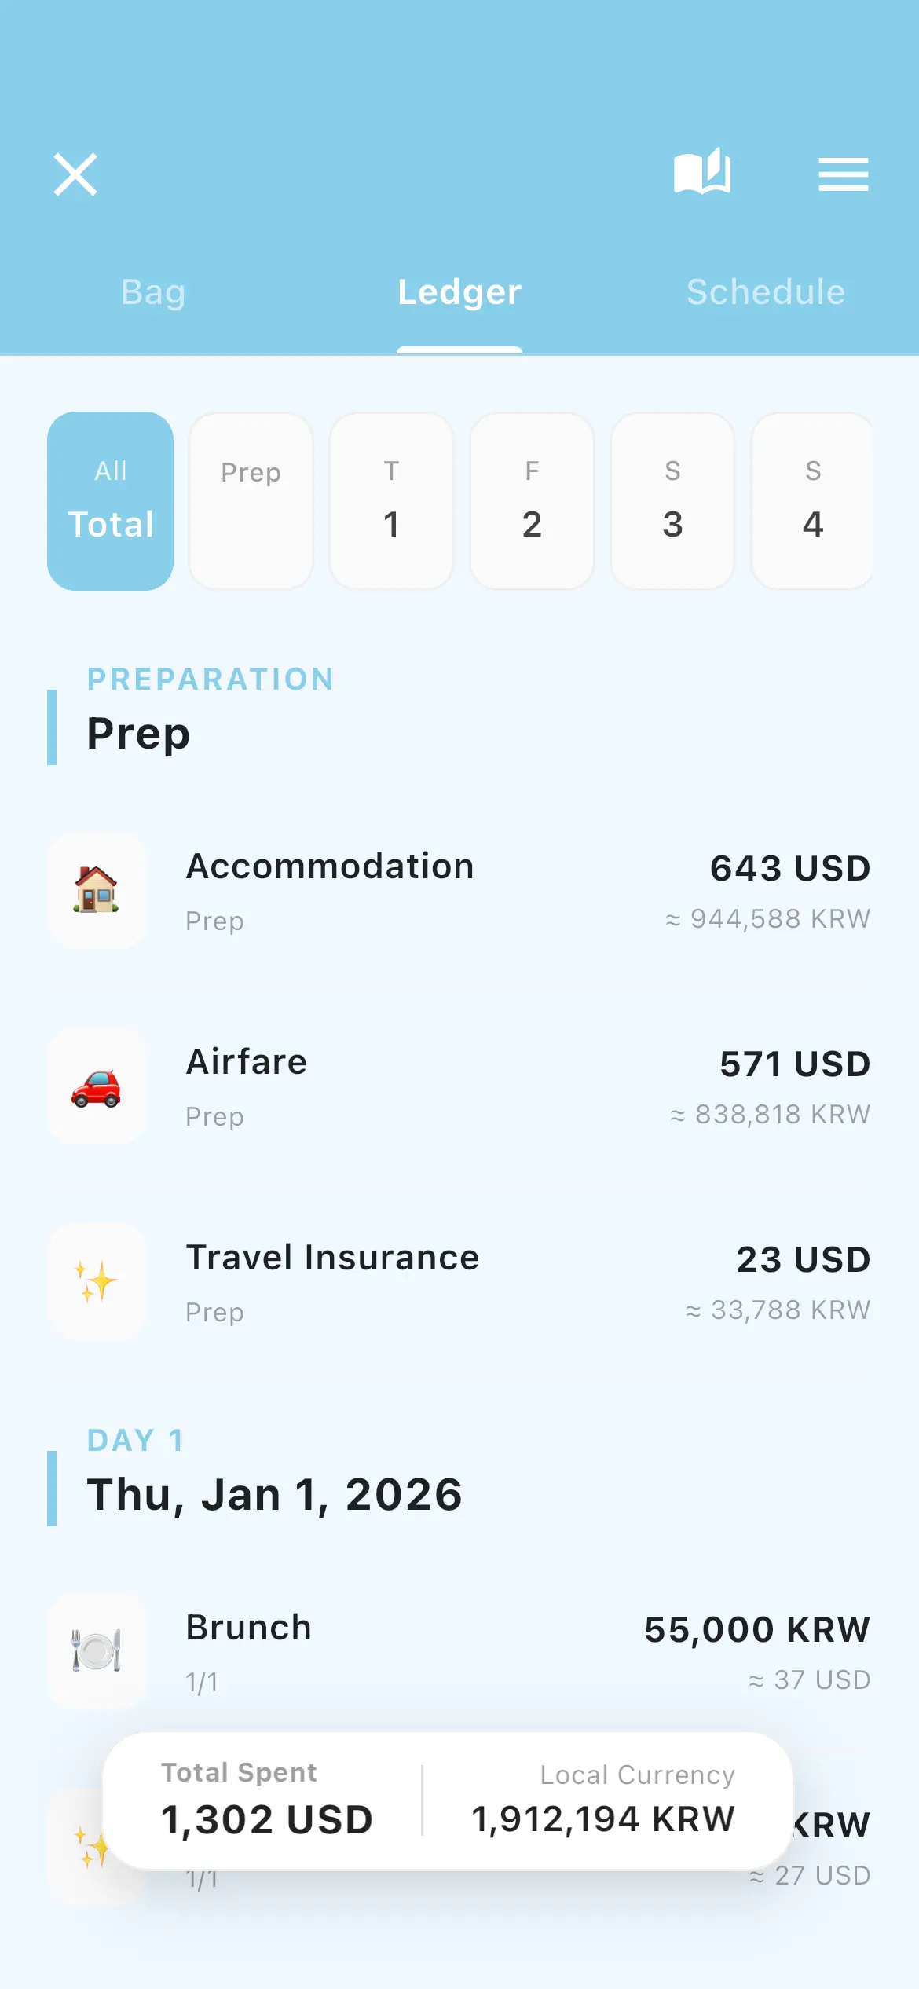Image resolution: width=919 pixels, height=1989 pixels.
Task: Select day F 2 chip
Action: [532, 500]
